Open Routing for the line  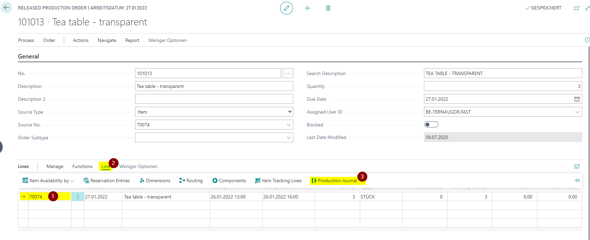pyautogui.click(x=191, y=181)
